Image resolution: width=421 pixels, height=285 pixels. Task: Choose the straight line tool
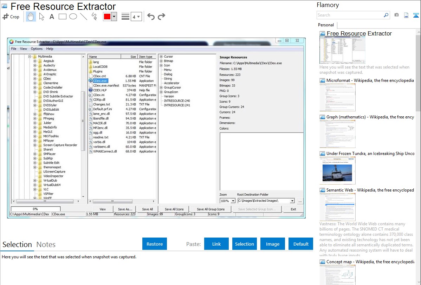[84, 17]
